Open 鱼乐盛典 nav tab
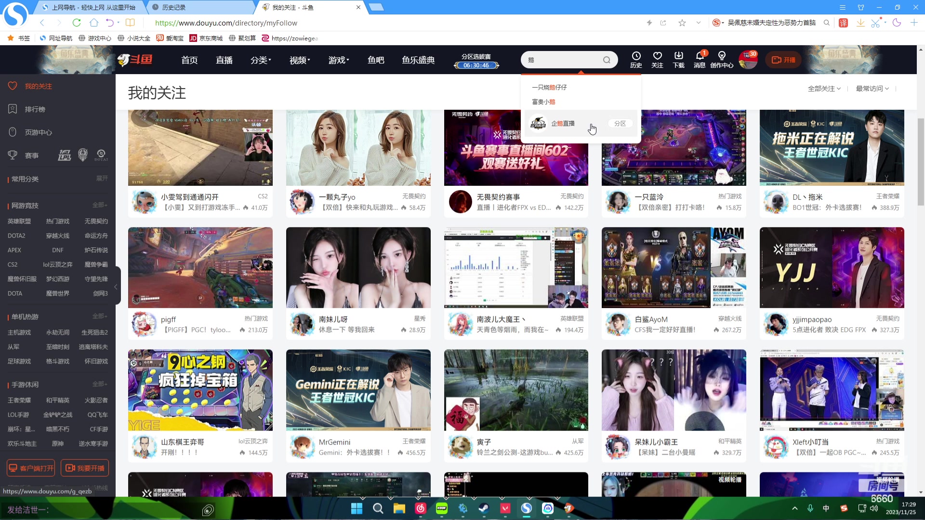This screenshot has width=925, height=520. tap(418, 60)
